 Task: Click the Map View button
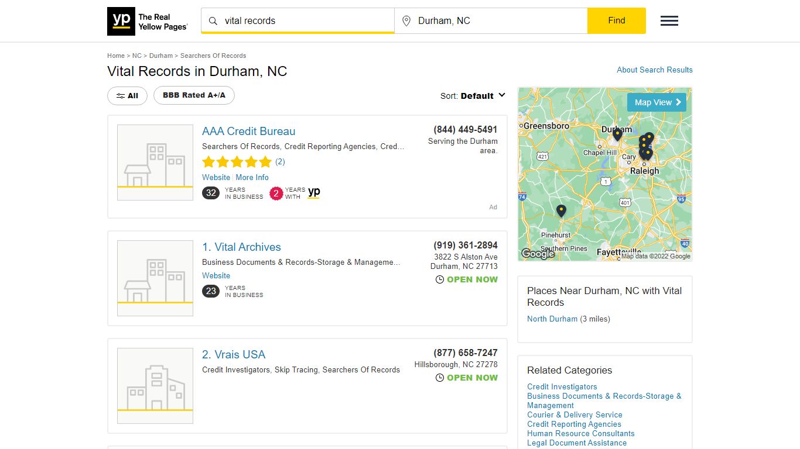coord(657,102)
